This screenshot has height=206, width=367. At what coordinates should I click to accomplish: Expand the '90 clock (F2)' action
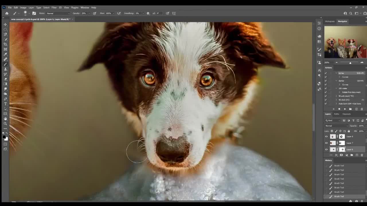coord(336,100)
